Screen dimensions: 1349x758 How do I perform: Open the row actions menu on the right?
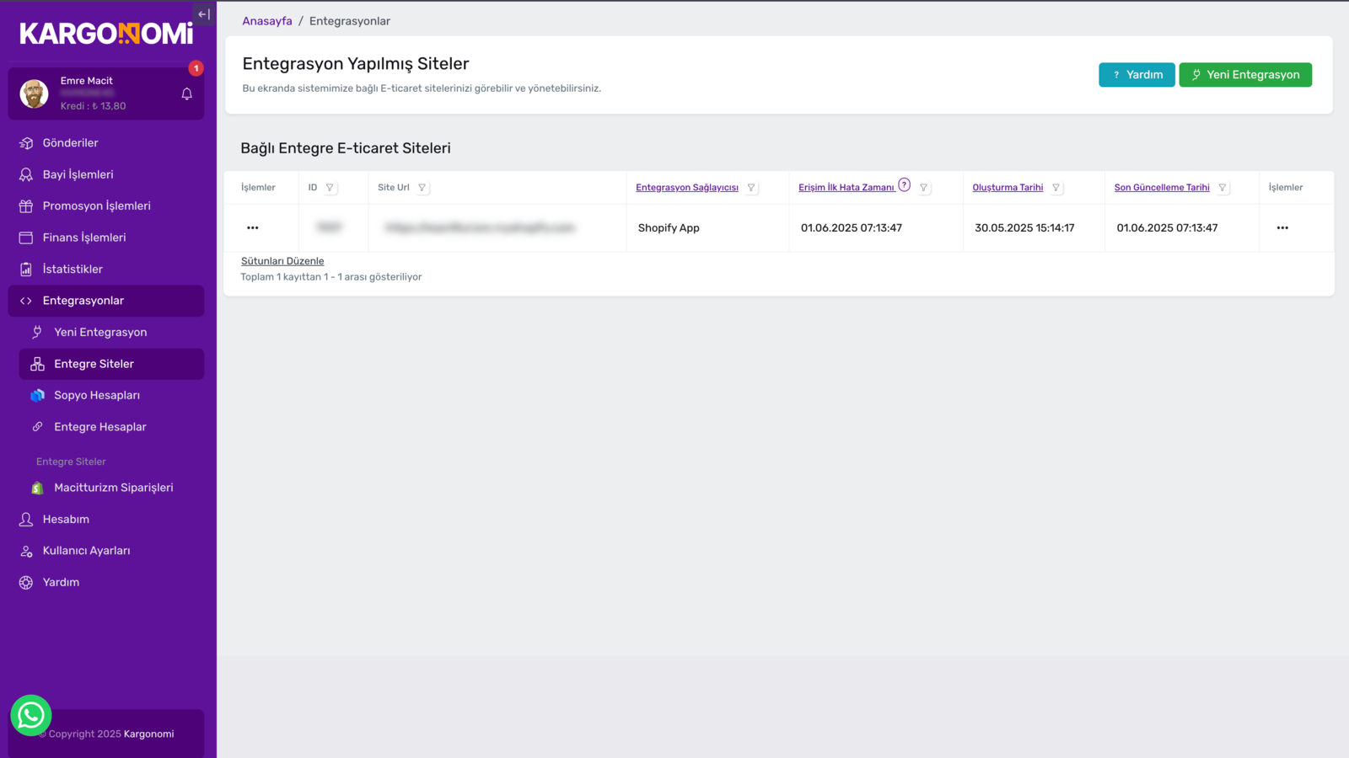[1282, 228]
